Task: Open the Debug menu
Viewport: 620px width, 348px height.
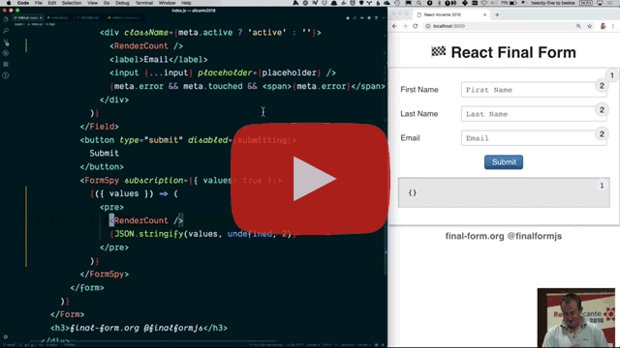Action: pyautogui.click(x=122, y=3)
